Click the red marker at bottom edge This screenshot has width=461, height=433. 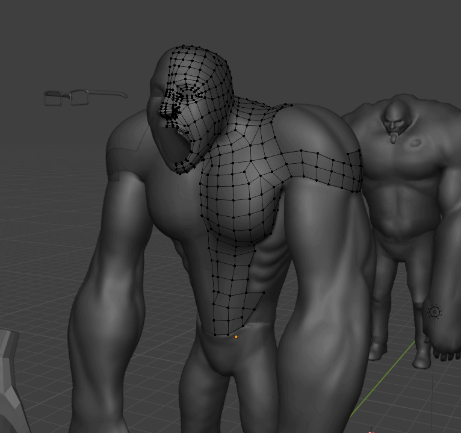371,431
